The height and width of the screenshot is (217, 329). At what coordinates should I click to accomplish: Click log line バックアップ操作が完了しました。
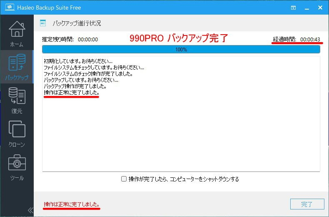click(x=75, y=86)
